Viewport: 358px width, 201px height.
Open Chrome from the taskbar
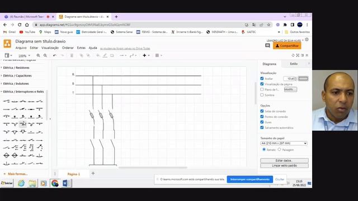pos(55,183)
